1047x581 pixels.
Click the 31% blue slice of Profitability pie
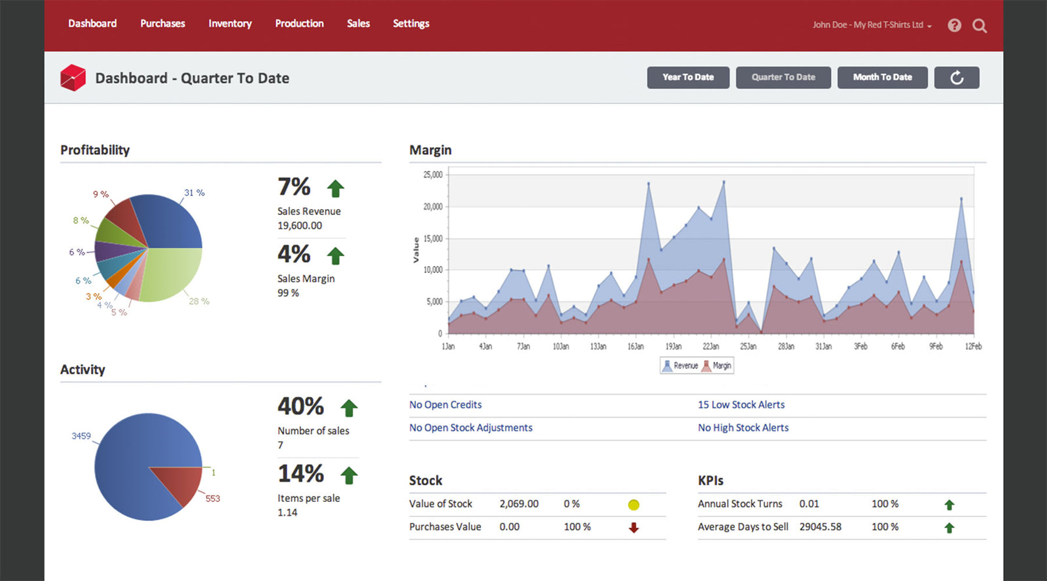coord(171,224)
